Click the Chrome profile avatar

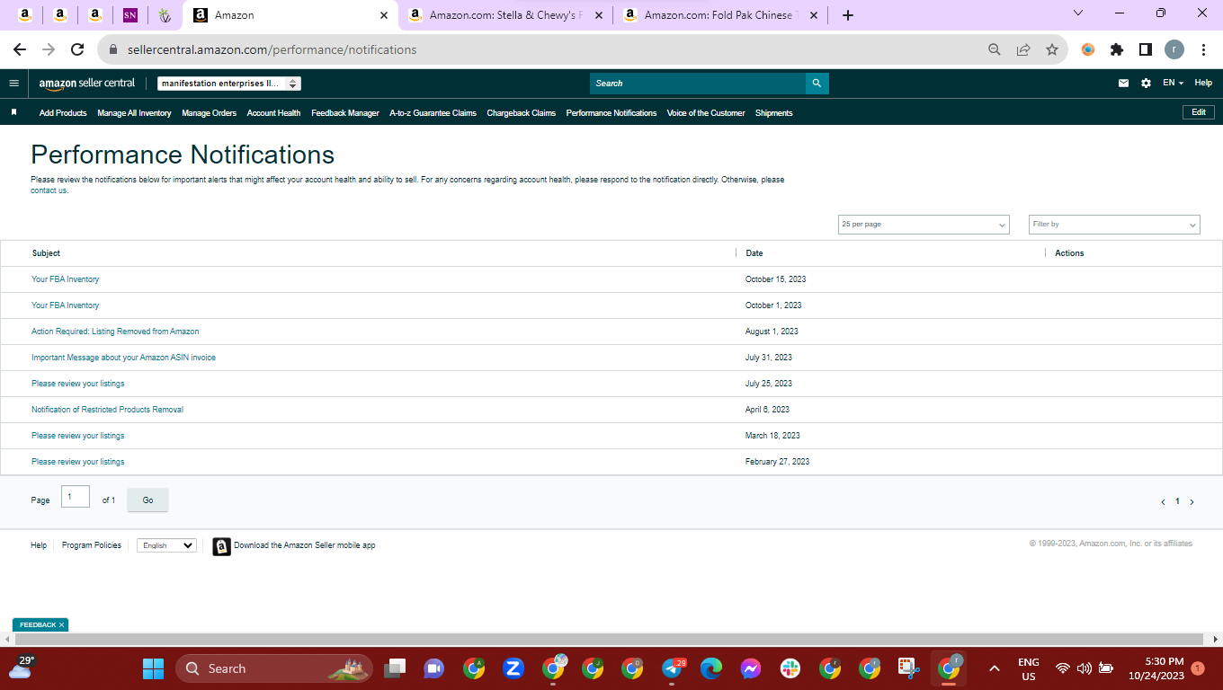[1174, 49]
